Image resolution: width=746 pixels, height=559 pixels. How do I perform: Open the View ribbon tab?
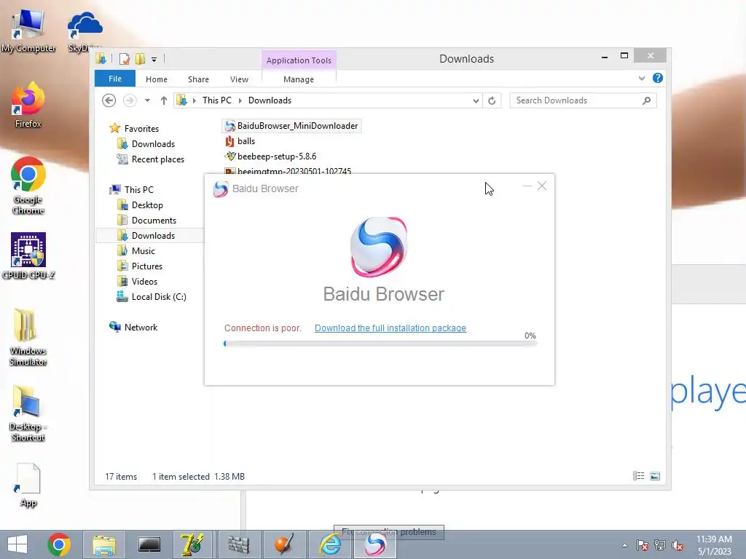(x=239, y=79)
